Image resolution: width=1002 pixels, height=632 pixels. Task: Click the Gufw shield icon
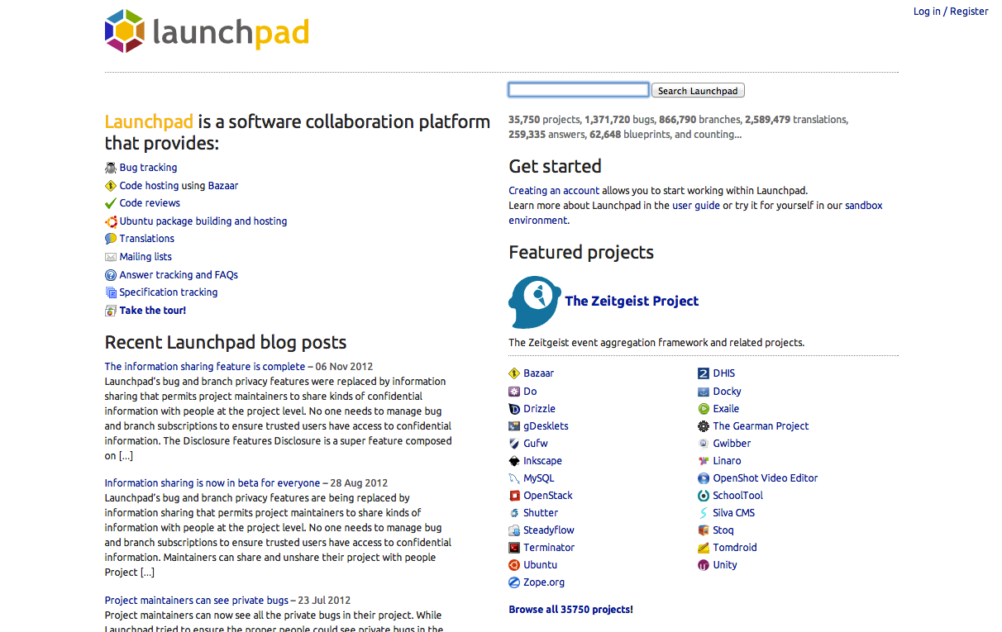click(x=515, y=444)
